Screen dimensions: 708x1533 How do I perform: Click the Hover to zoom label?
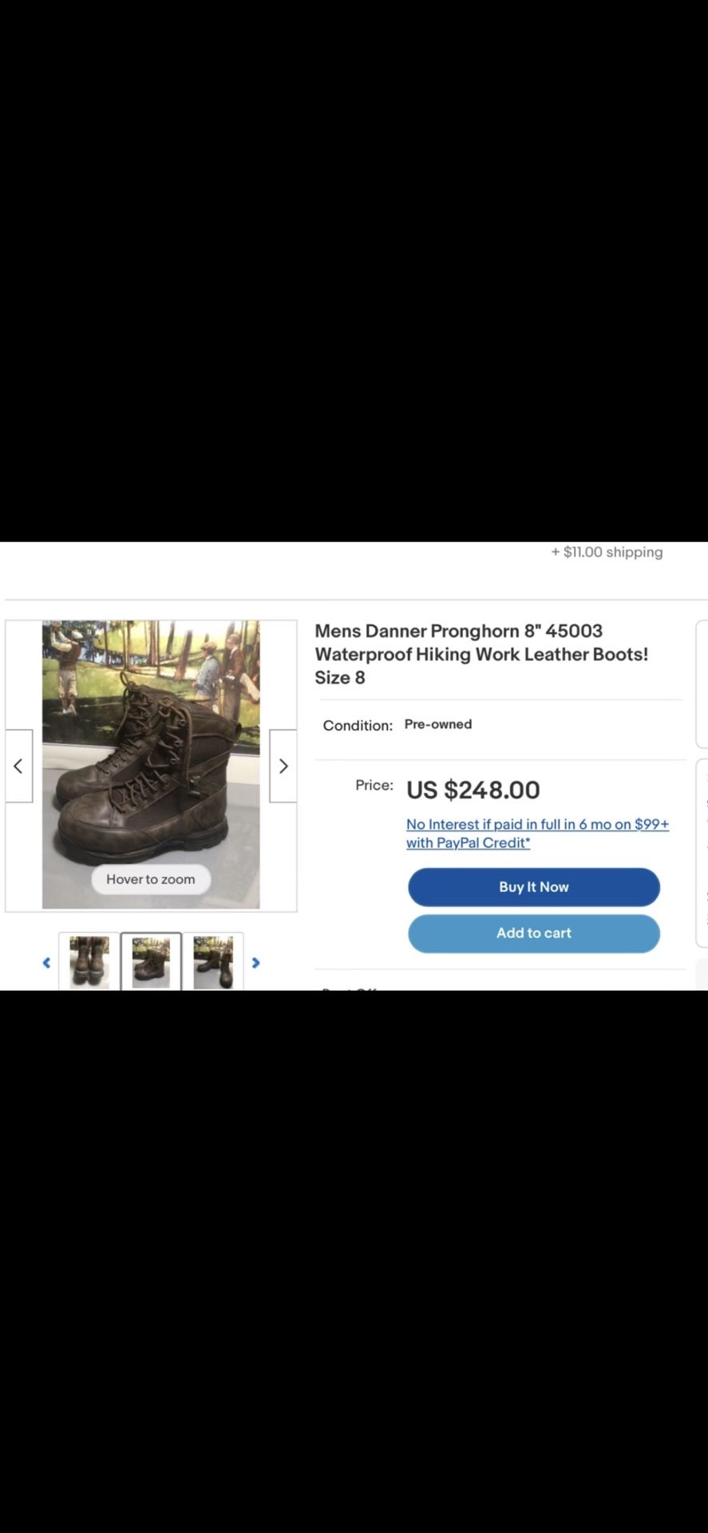point(151,879)
